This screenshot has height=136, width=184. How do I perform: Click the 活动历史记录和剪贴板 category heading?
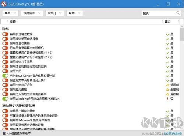(x=19, y=106)
